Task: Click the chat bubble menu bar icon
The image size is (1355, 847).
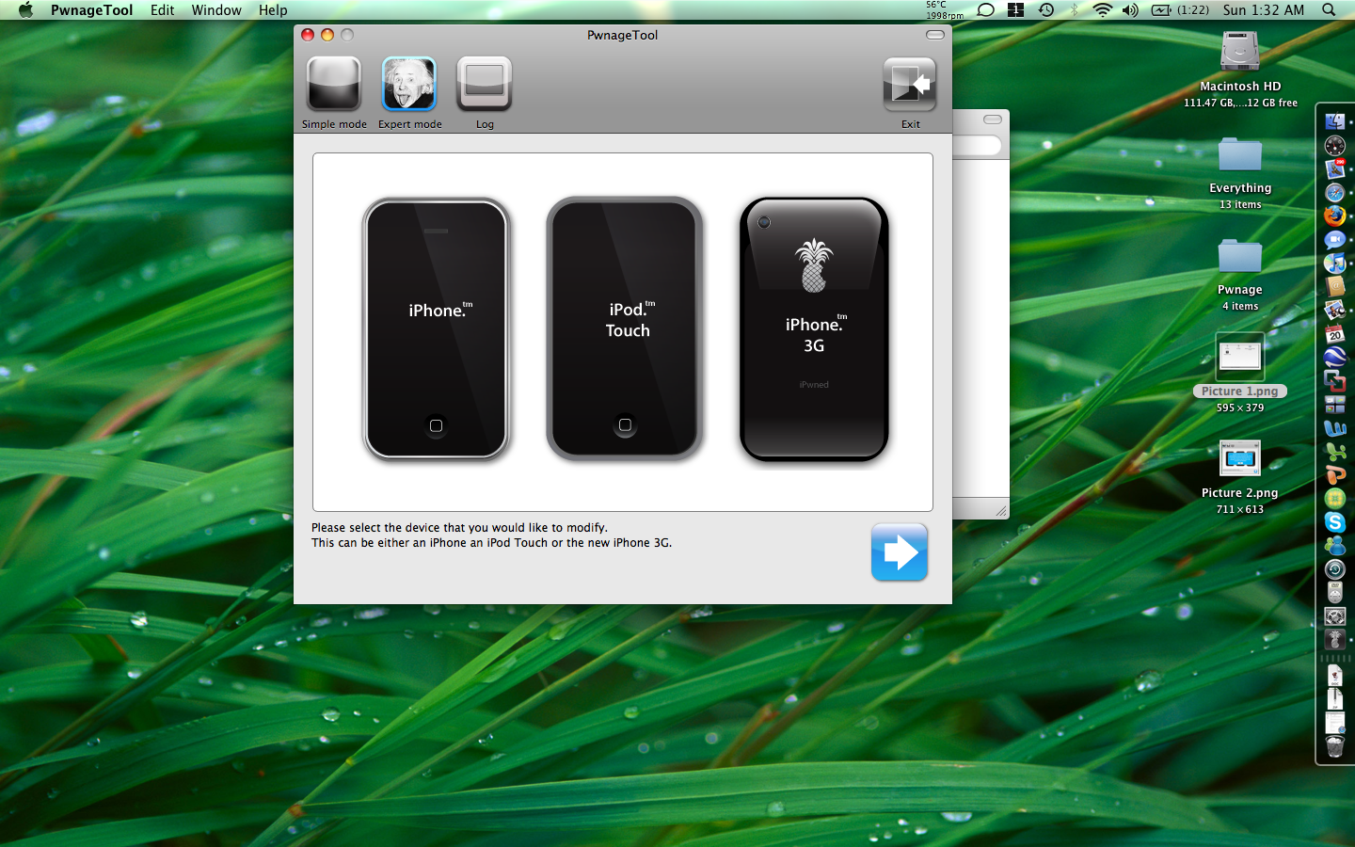Action: click(x=986, y=10)
